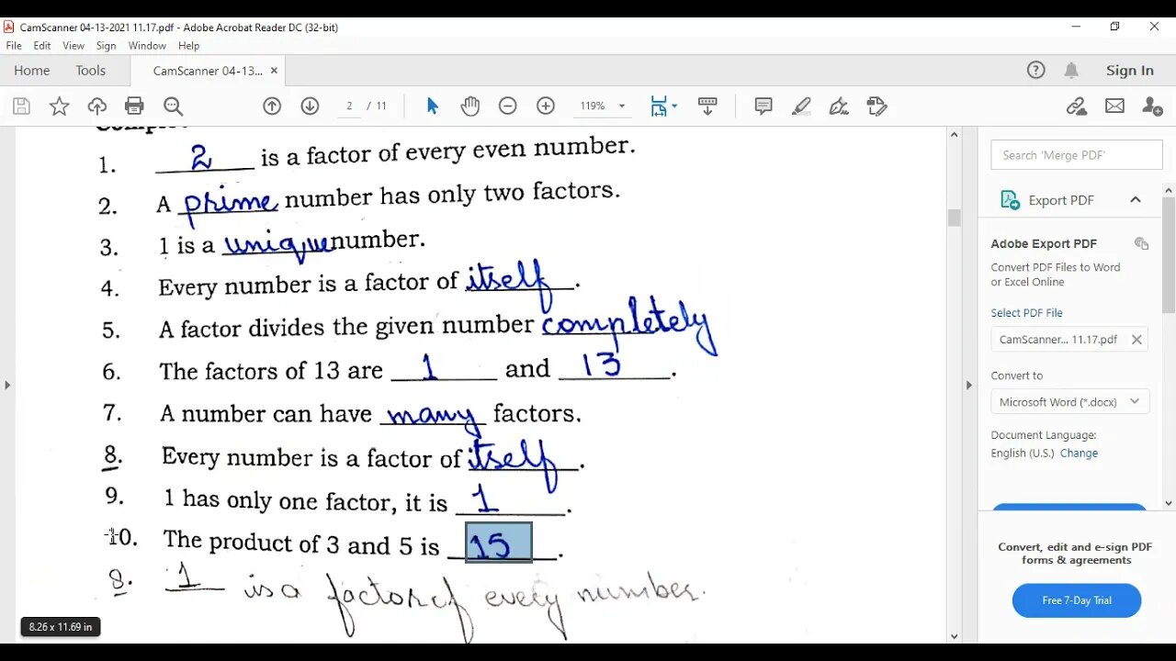Click the 8.26 x 11.69 in page size label
This screenshot has height=661, width=1176.
pyautogui.click(x=61, y=627)
